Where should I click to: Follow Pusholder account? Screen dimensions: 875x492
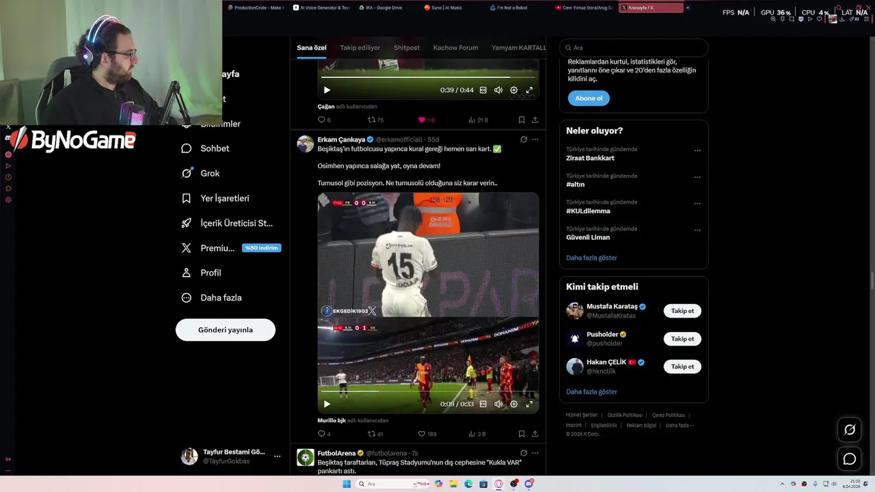(x=682, y=339)
